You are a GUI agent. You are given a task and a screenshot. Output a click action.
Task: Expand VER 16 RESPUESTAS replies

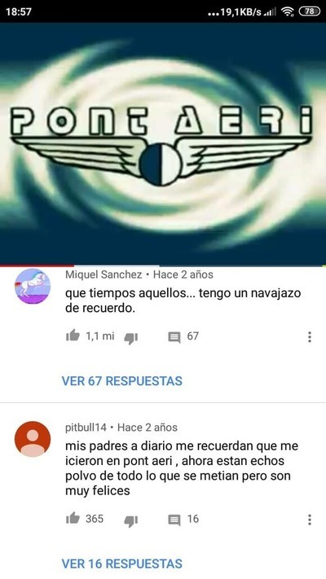click(122, 564)
